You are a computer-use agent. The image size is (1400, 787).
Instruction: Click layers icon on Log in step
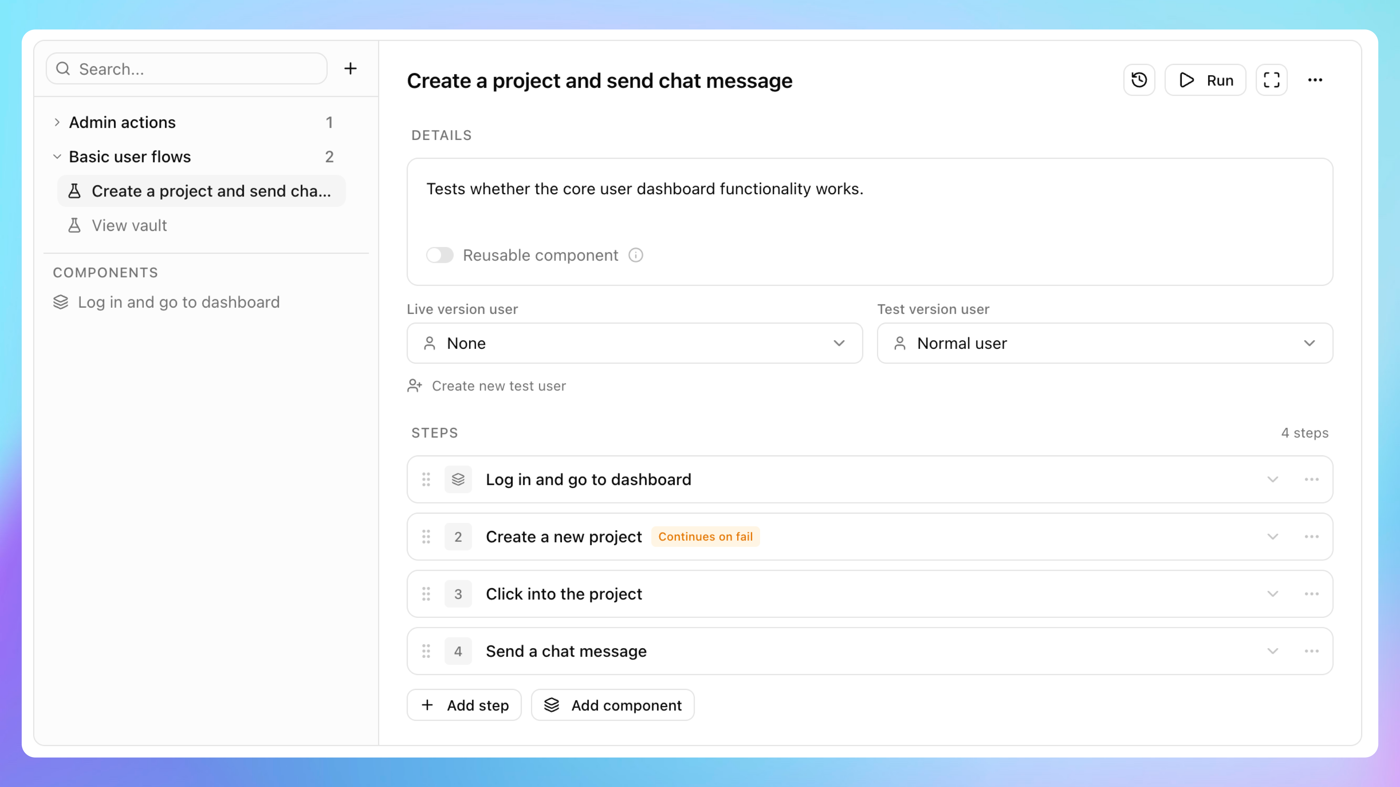point(458,480)
